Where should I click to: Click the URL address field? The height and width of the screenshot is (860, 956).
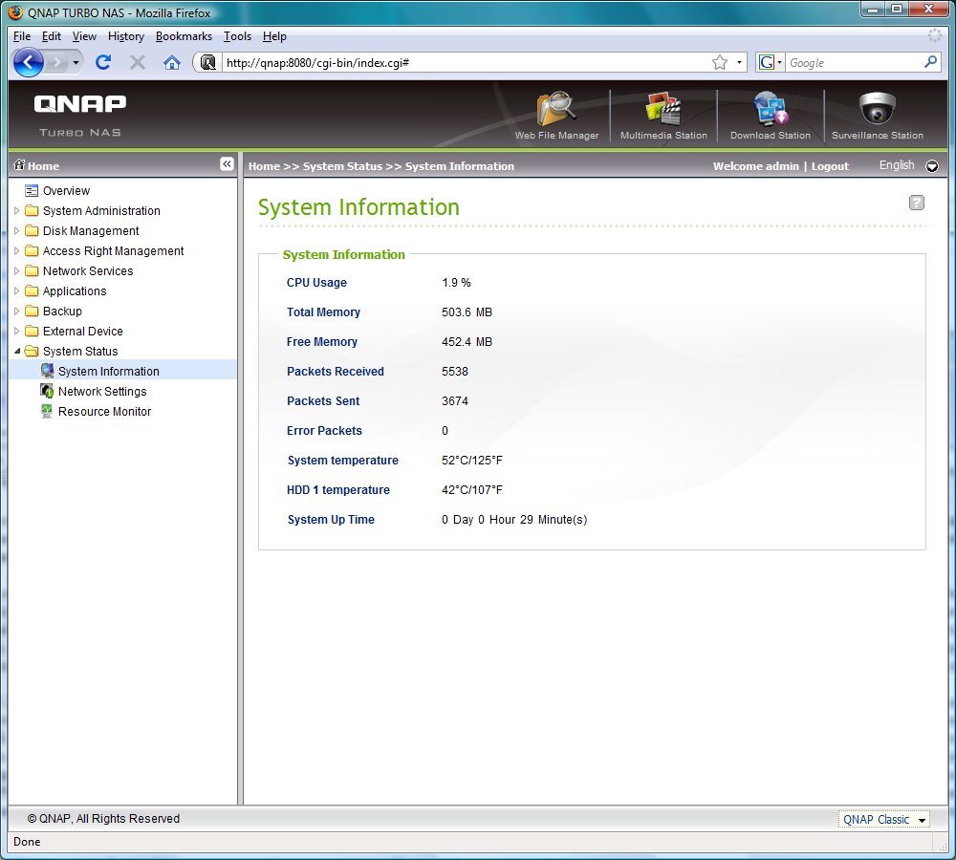click(467, 63)
